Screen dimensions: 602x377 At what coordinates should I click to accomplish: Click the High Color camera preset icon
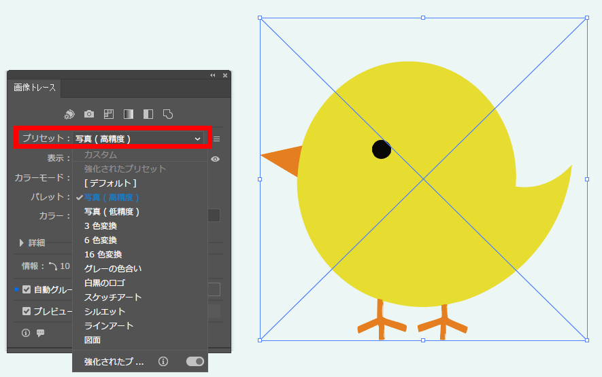[x=88, y=114]
